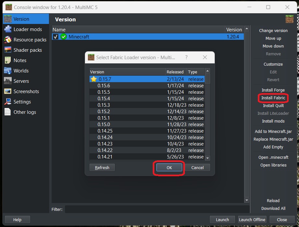Viewport: 299px width, 227px height.
Task: Click Cancel in the Fabric dialog
Action: click(197, 168)
